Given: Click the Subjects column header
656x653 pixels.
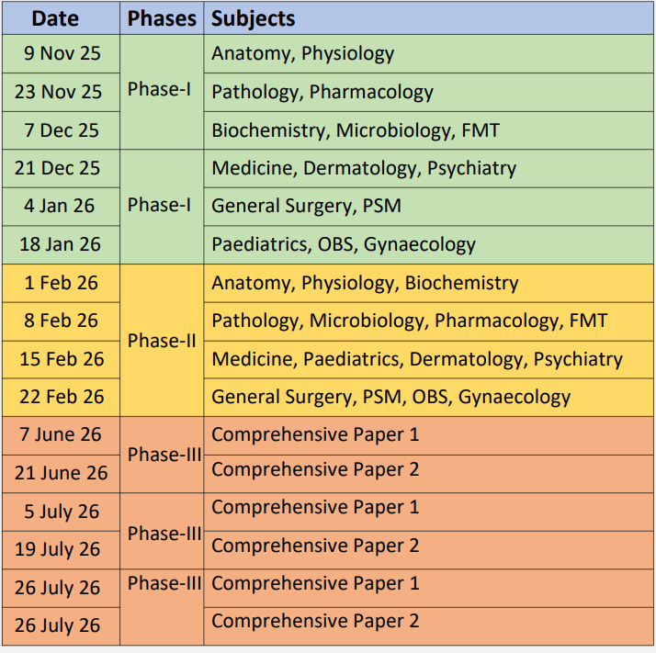Looking at the screenshot, I should pyautogui.click(x=254, y=18).
